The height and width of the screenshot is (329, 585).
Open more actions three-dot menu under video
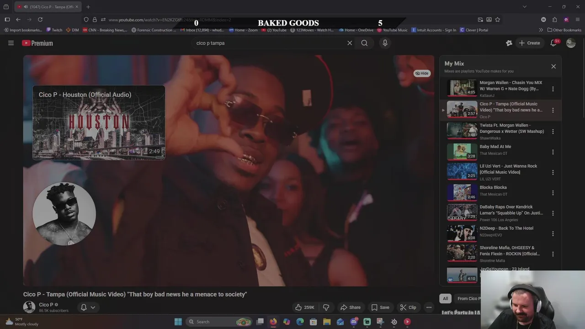coord(429,308)
